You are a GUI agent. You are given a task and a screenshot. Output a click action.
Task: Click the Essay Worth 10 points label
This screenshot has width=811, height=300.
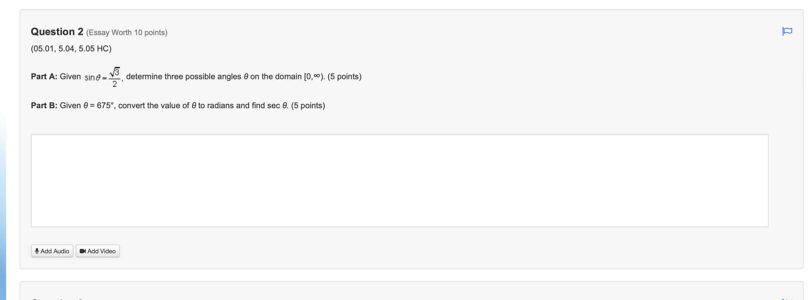pos(127,32)
